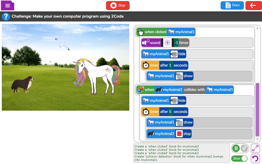The image size is (262, 164).
Task: Open the Docs reference
Action: point(232,5)
